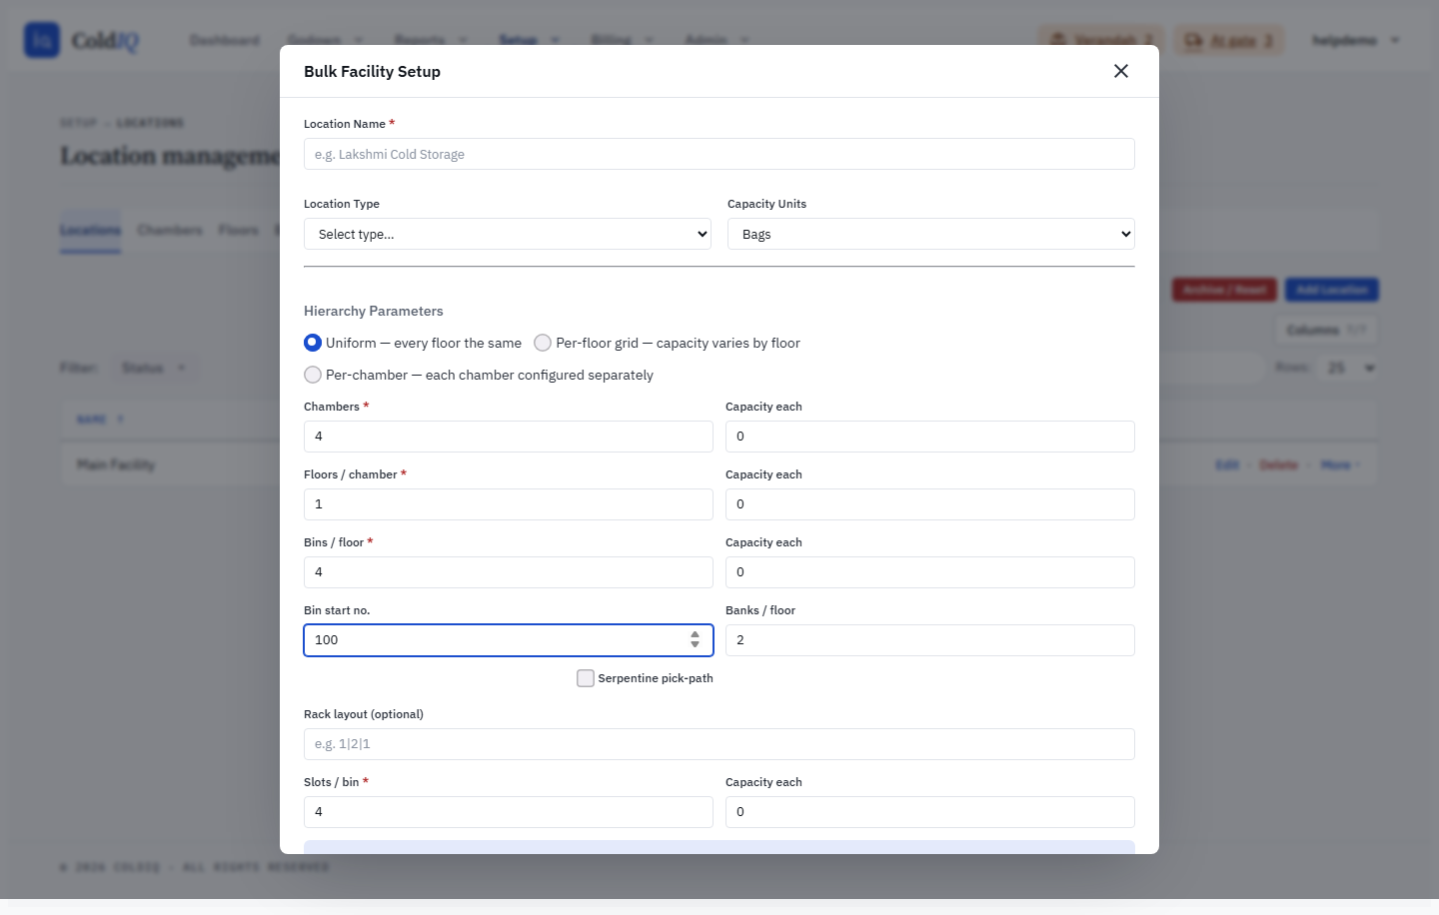The image size is (1439, 915).
Task: Click the red Archive button in background
Action: point(1224,290)
